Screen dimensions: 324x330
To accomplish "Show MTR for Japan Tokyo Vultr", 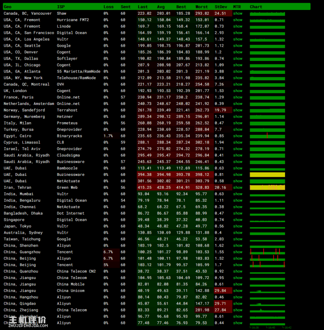I will coord(238,226).
